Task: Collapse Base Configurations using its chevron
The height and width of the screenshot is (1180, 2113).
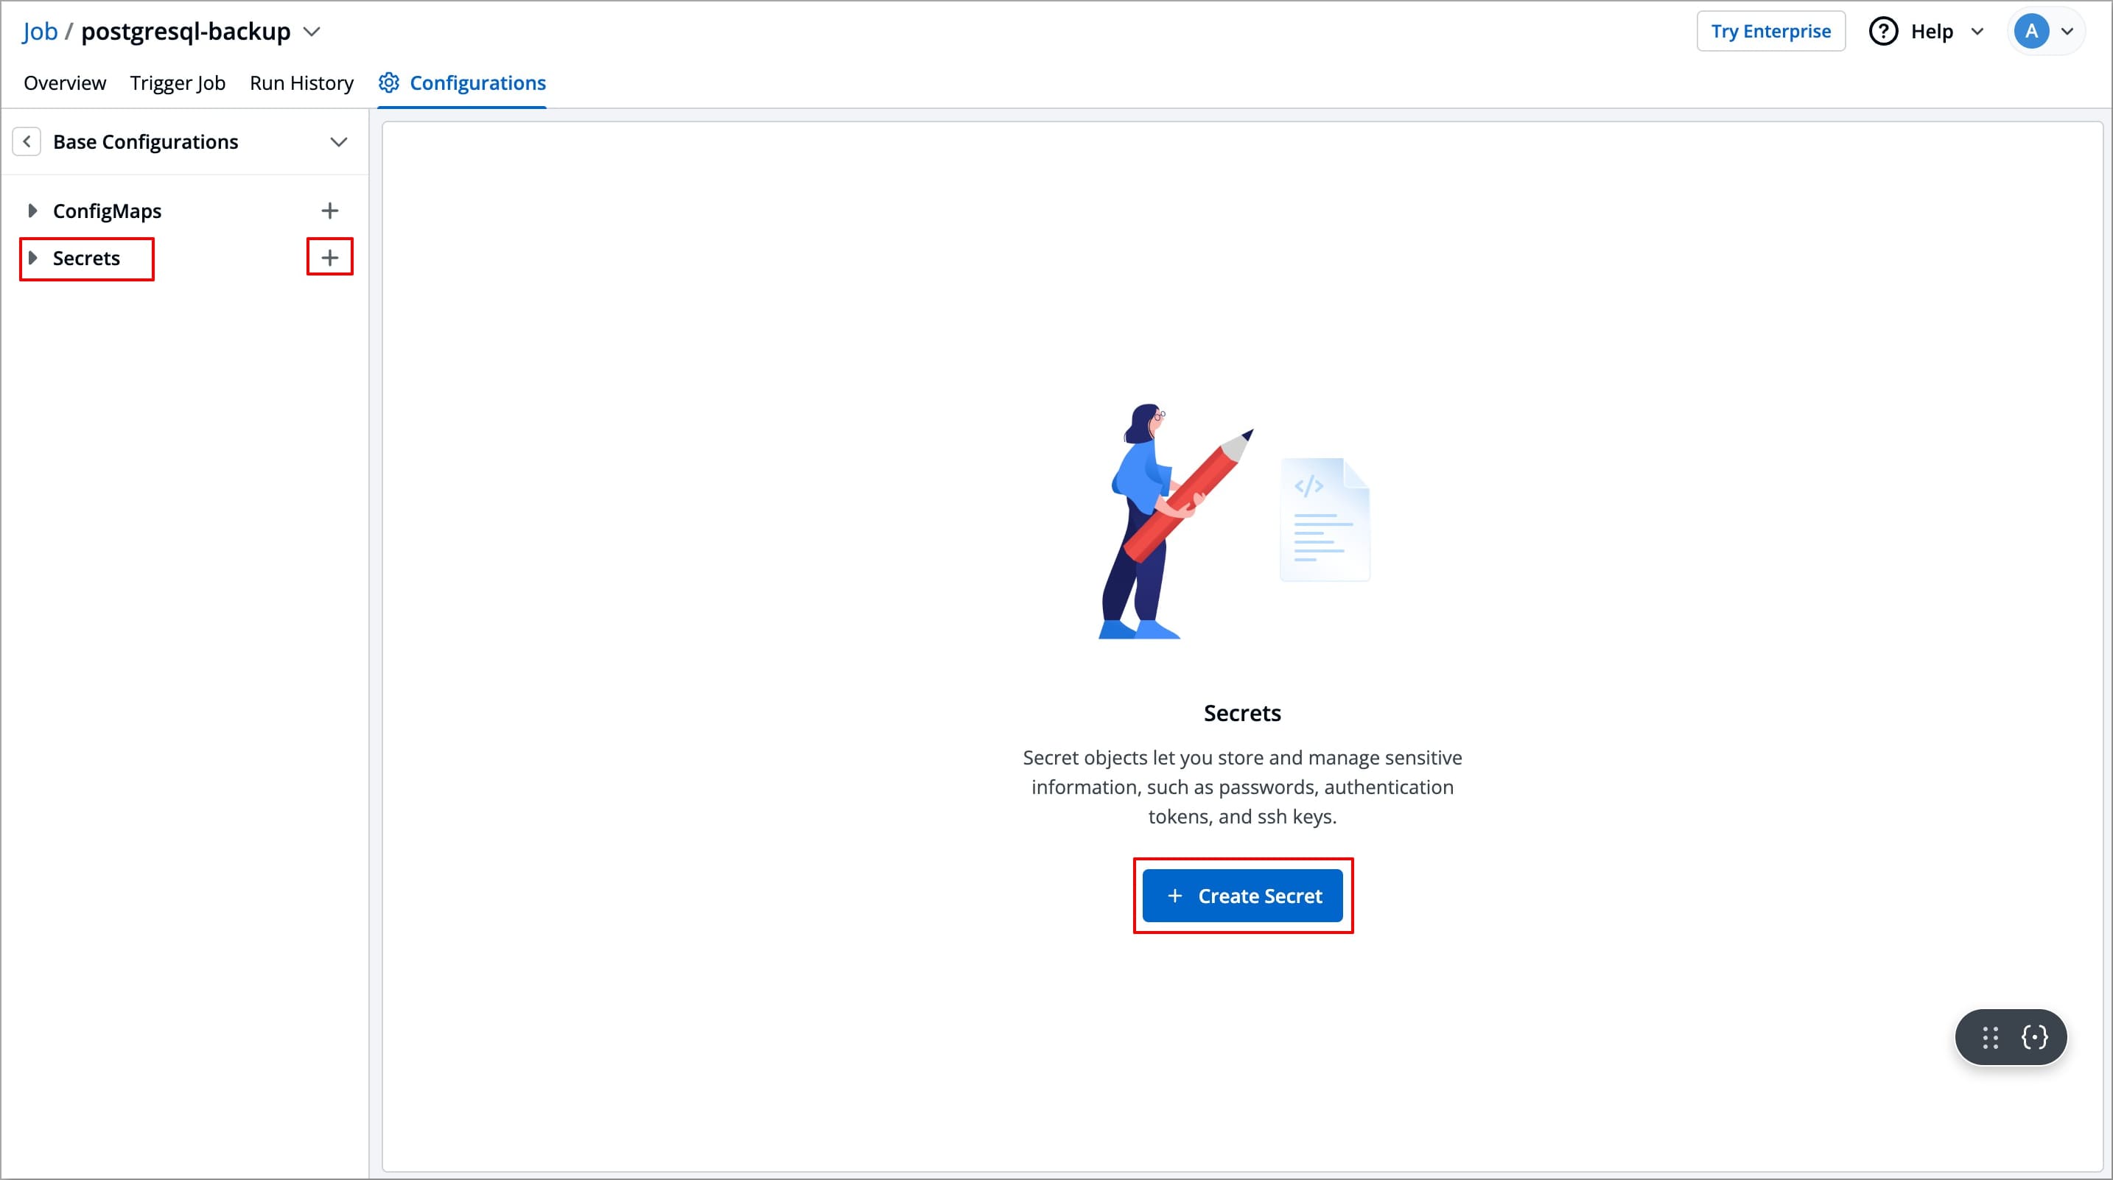Action: click(339, 141)
